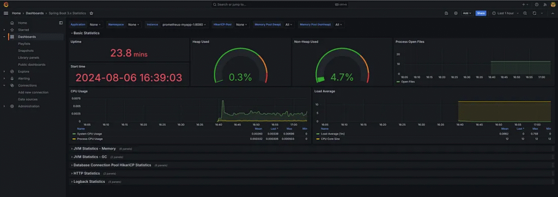This screenshot has height=197, width=558.
Task: Click the Add button
Action: point(467,13)
